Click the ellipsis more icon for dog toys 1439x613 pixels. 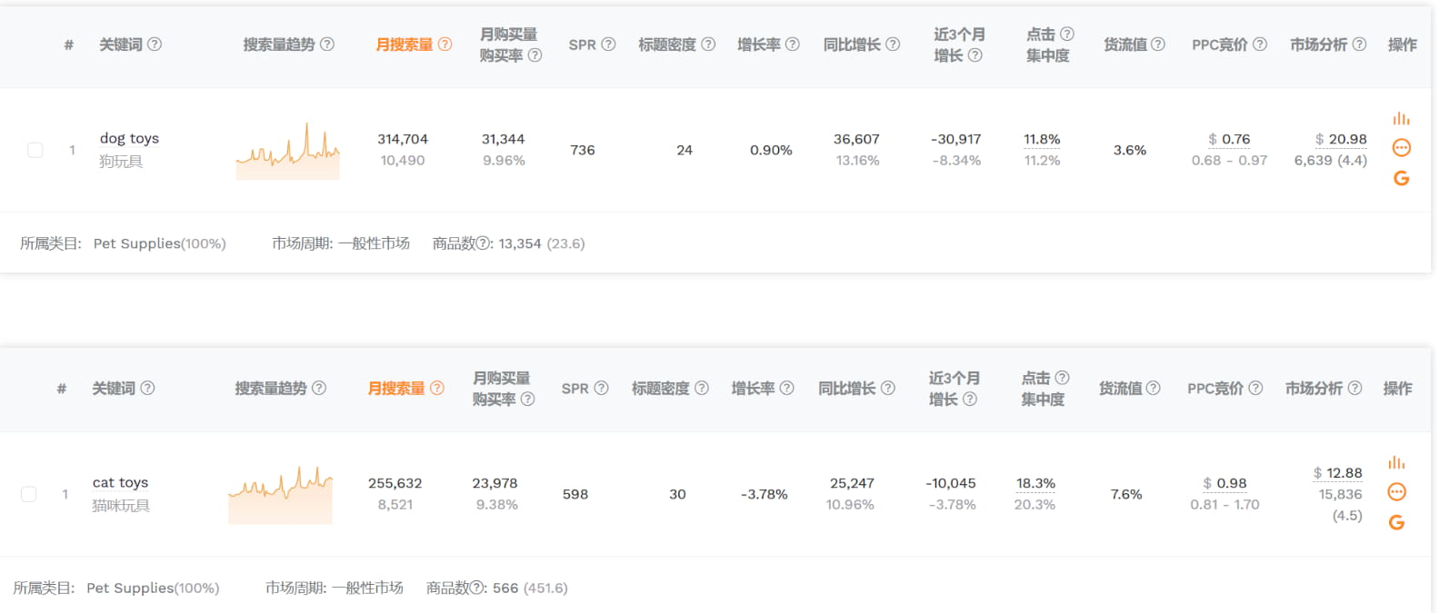(x=1401, y=148)
